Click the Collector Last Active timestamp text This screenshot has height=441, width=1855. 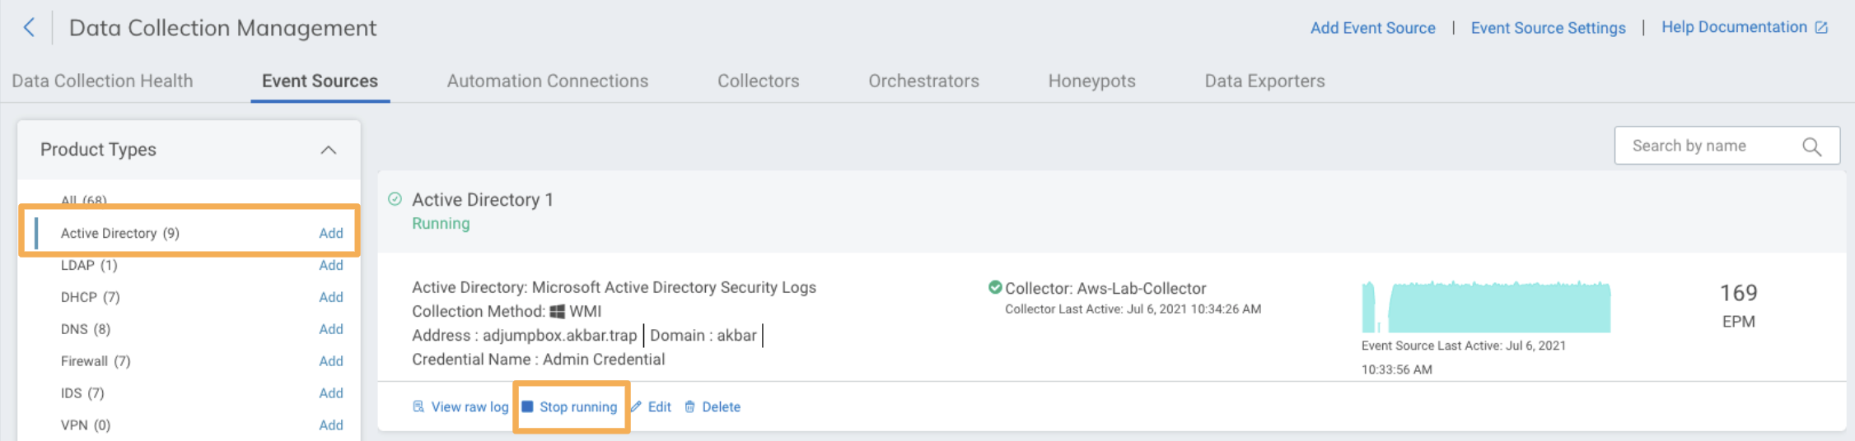tap(1133, 309)
